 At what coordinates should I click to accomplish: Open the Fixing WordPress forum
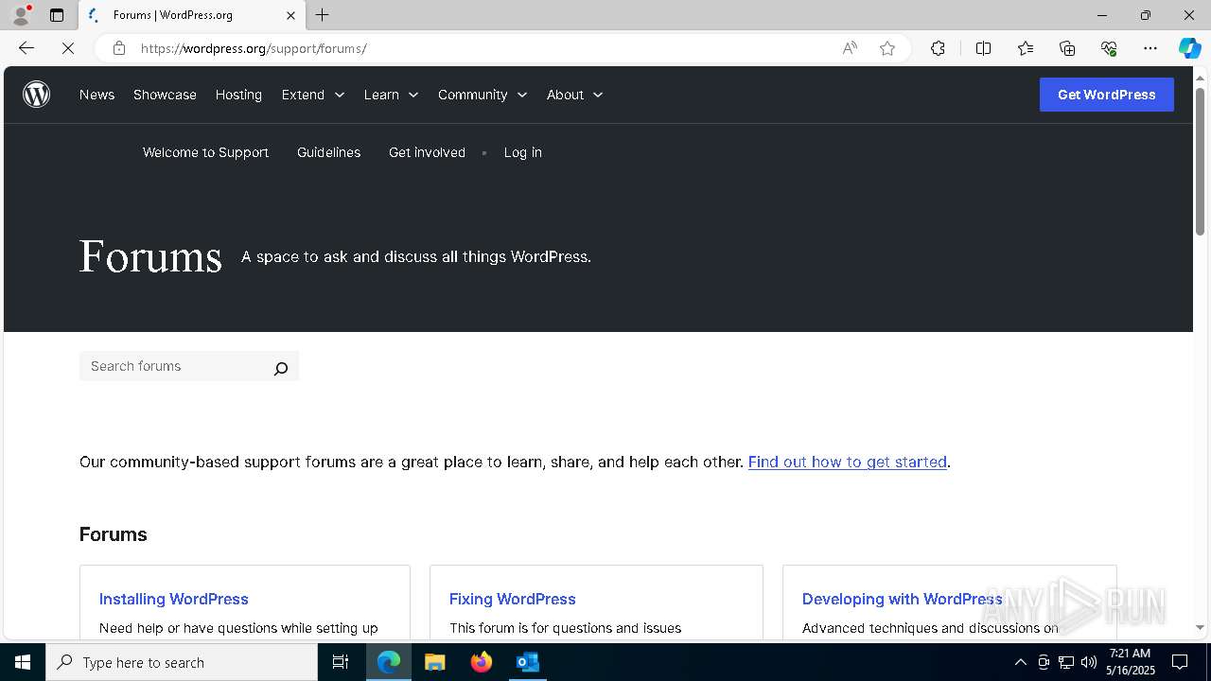point(512,599)
